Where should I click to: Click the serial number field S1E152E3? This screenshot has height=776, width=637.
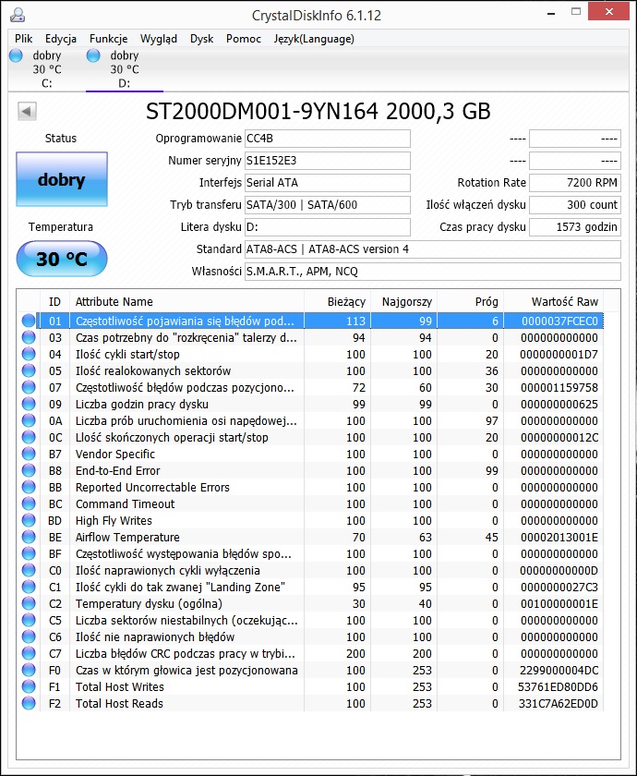328,161
